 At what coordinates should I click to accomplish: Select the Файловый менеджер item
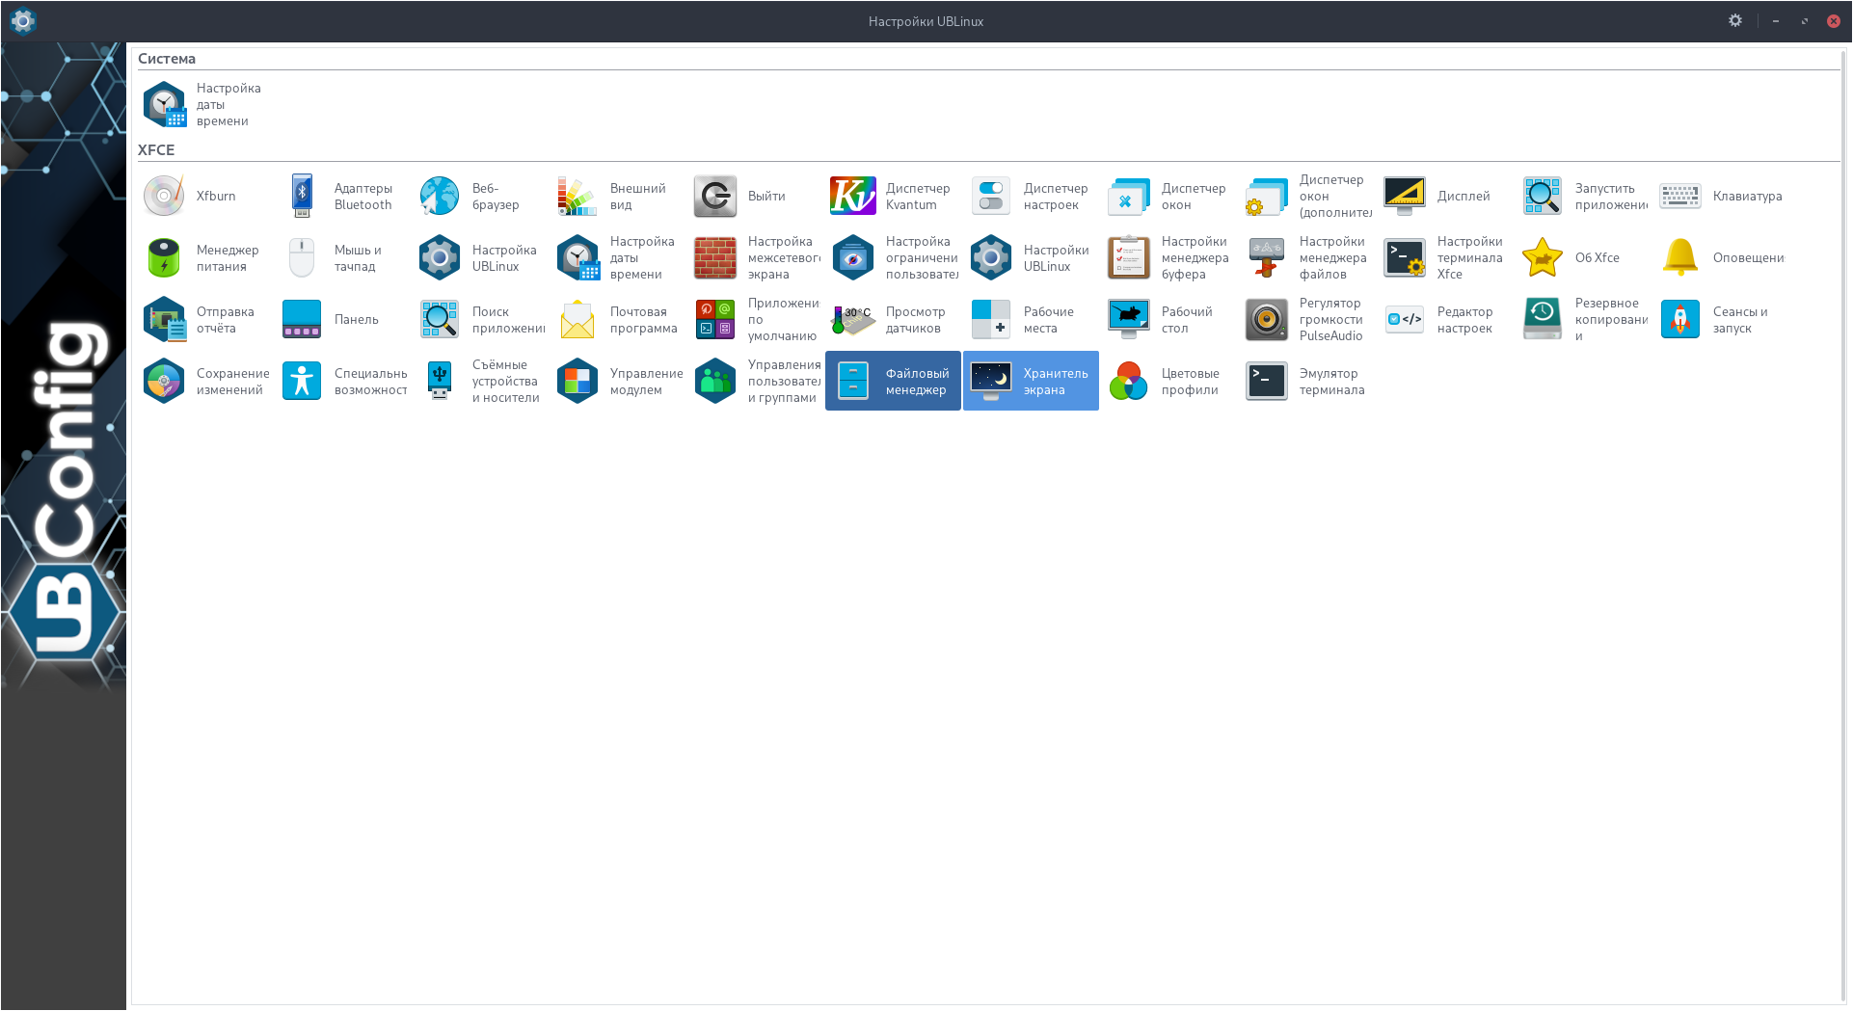click(894, 382)
